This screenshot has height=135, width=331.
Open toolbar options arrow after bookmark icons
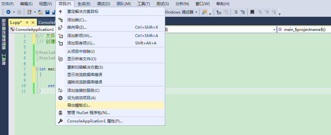click(280, 14)
